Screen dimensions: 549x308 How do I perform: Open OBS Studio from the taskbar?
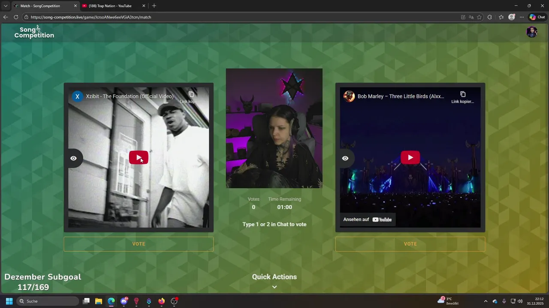174,301
